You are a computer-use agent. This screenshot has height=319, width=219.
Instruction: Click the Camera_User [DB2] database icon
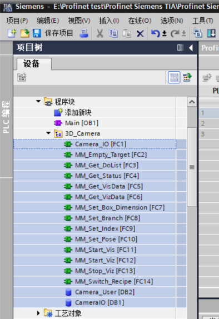point(68,292)
